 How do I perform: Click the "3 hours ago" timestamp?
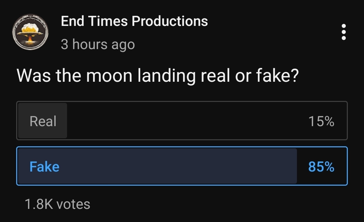coord(98,44)
